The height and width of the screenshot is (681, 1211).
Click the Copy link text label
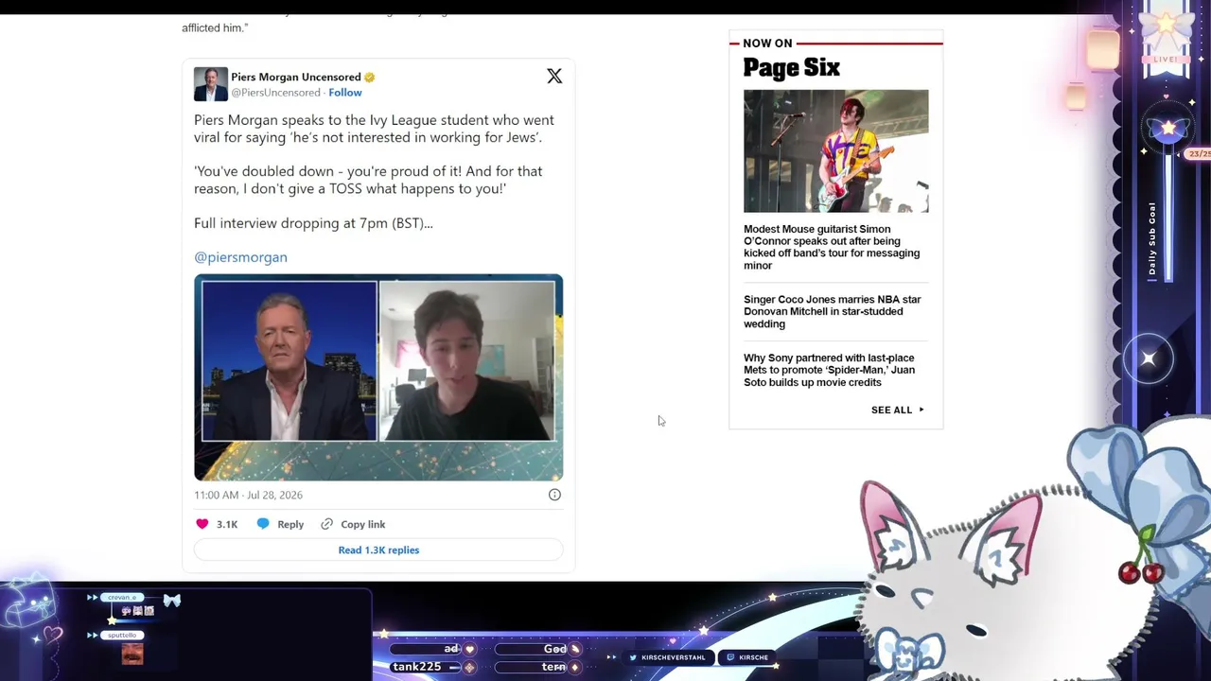[362, 524]
